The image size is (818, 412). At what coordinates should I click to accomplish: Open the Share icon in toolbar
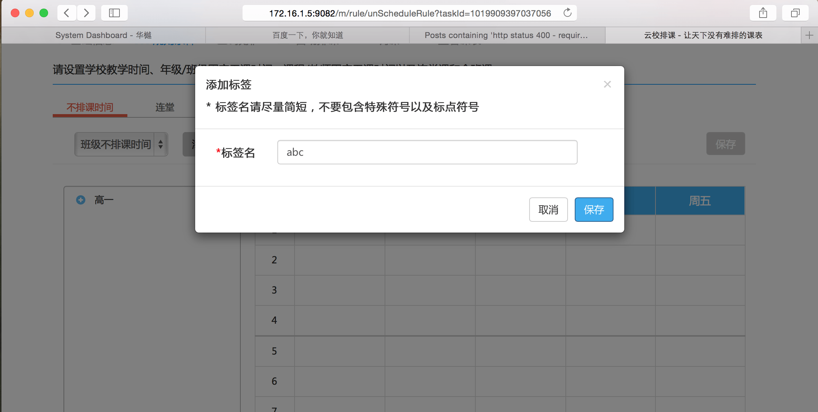(x=763, y=13)
